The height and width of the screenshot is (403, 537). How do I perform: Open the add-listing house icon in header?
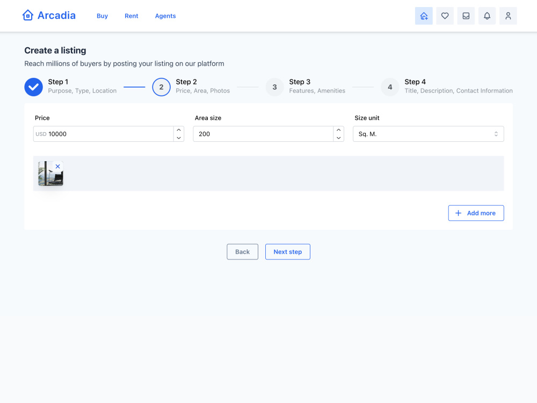pyautogui.click(x=424, y=16)
